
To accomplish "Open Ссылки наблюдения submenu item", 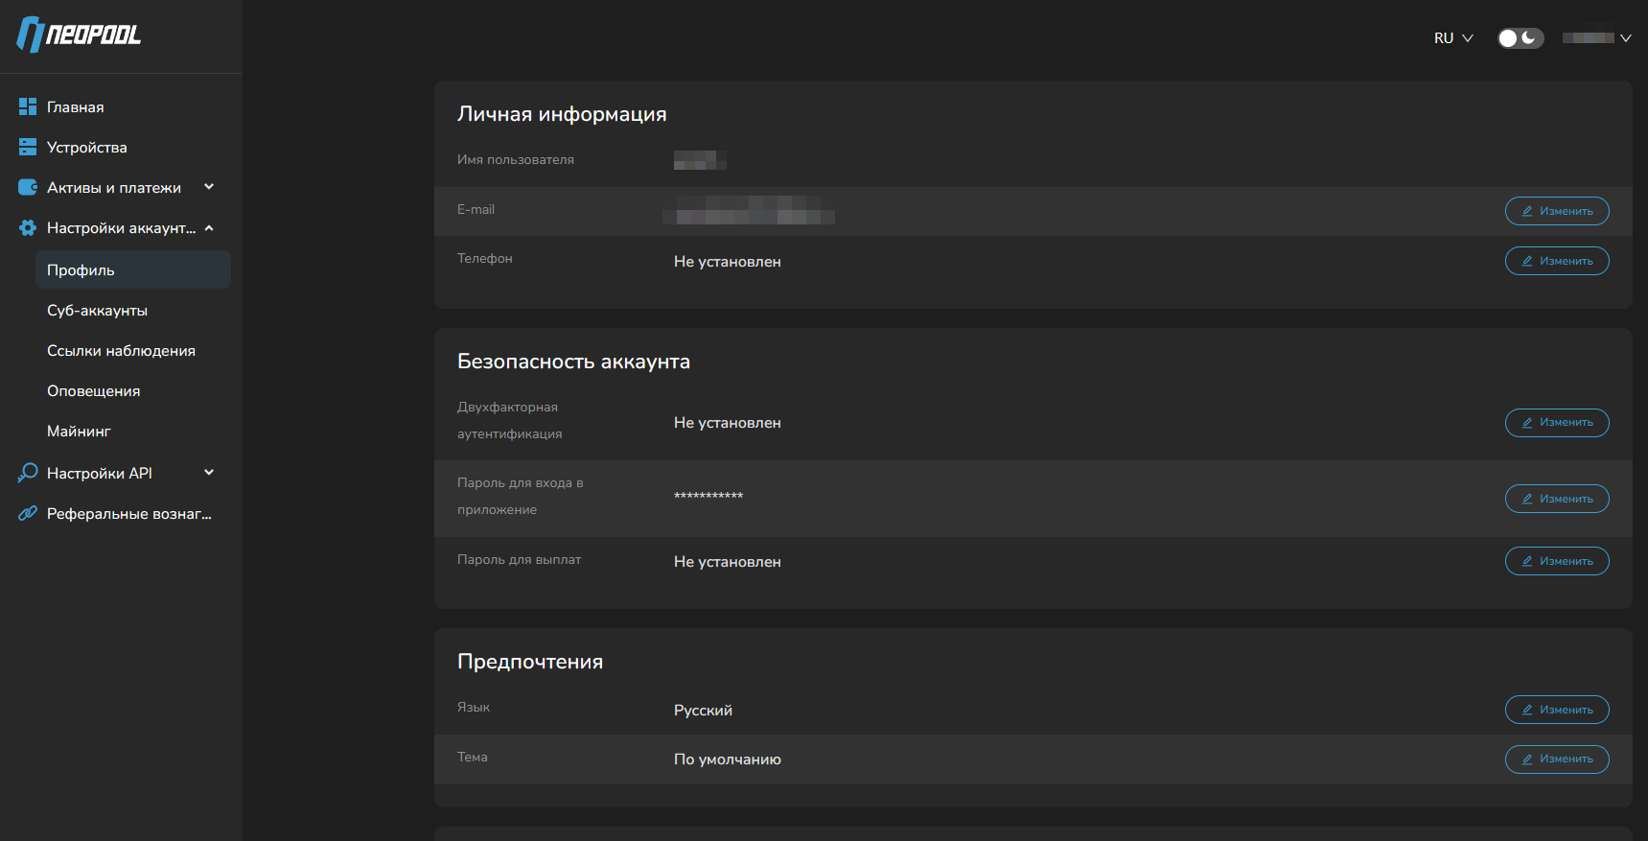I will 122,351.
